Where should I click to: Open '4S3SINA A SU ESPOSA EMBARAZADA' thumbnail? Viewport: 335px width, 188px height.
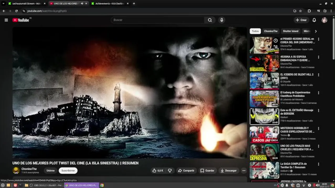click(x=264, y=63)
